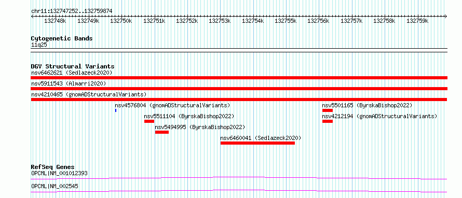Image resolution: width=462 pixels, height=198 pixels.
Task: Click the 132750k ruler tick label
Action: 121,21
